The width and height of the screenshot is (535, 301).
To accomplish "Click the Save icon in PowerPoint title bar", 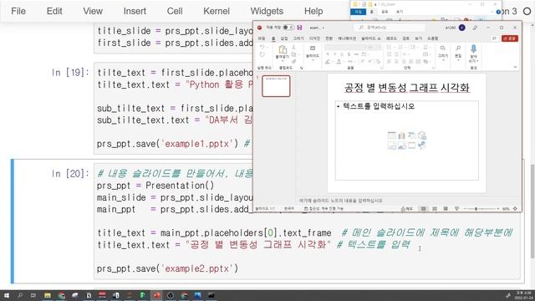I will coord(299,28).
